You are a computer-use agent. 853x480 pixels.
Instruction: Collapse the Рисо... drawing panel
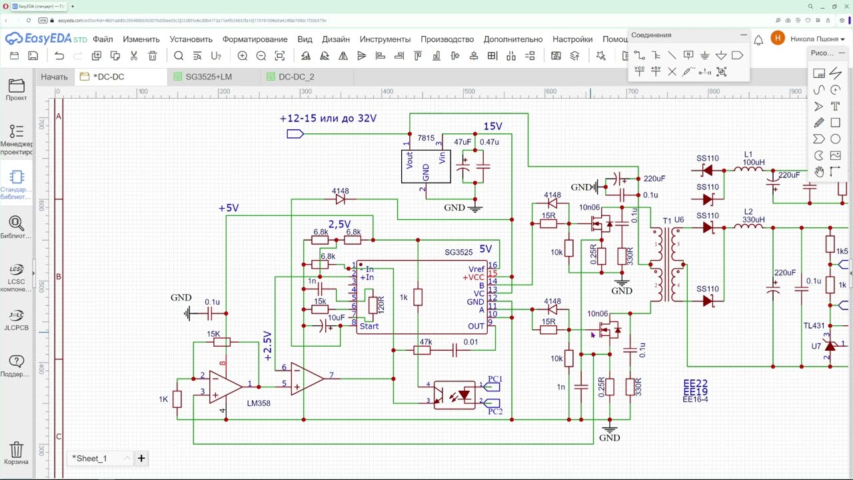[x=842, y=53]
